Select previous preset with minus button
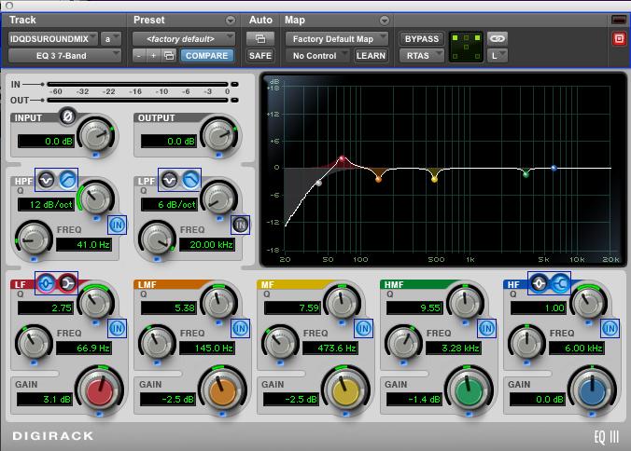This screenshot has height=451, width=631. 139,55
